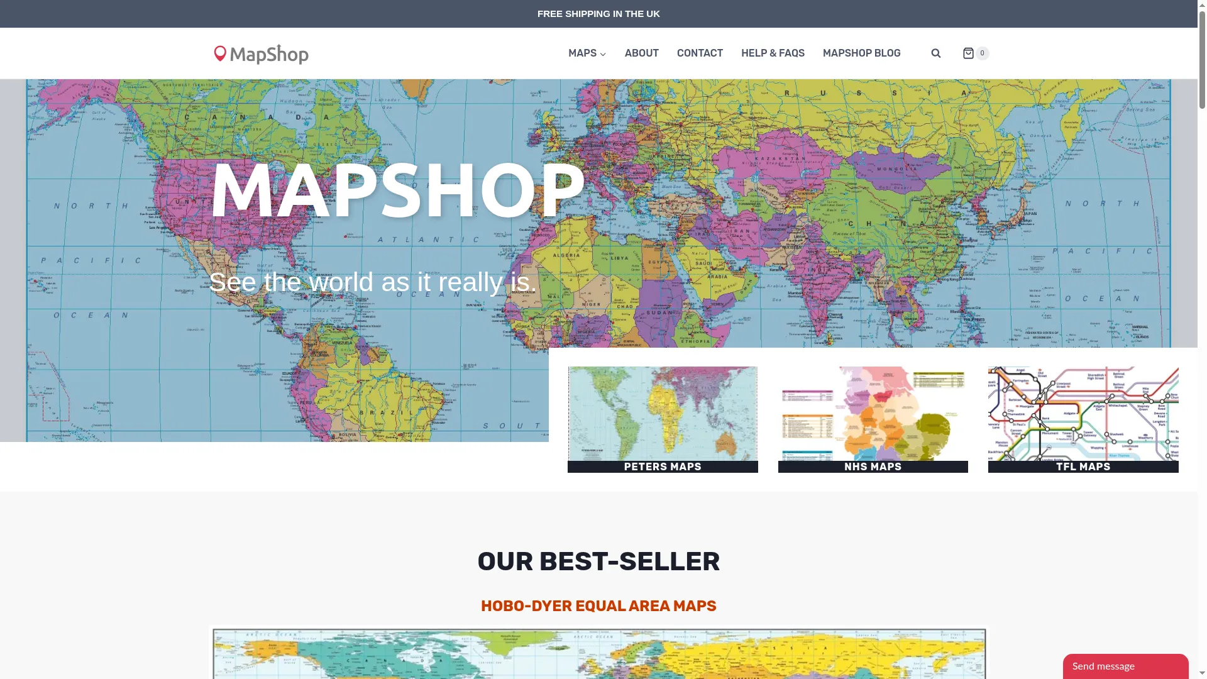1207x679 pixels.
Task: Open the shopping cart icon
Action: coord(968,53)
